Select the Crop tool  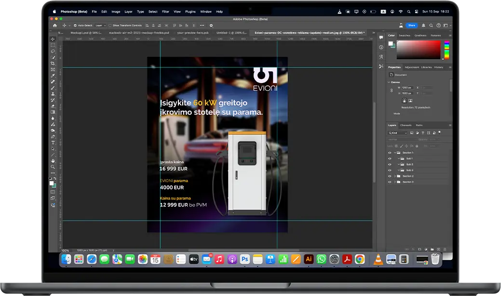pyautogui.click(x=53, y=64)
